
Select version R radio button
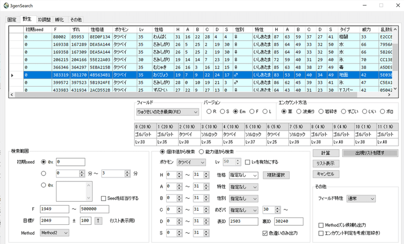pos(212,111)
